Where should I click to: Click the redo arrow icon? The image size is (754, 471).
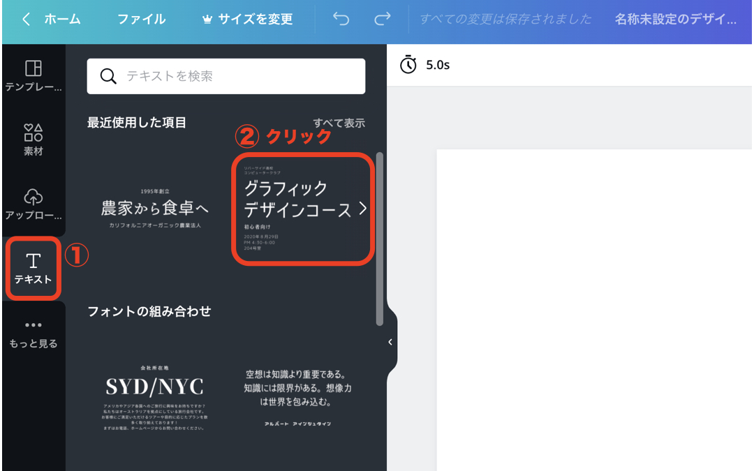coord(382,20)
